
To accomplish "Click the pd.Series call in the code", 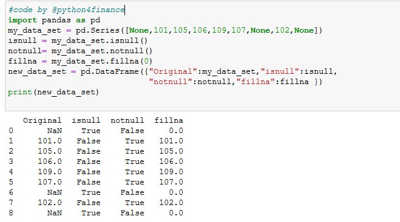I will [98, 30].
